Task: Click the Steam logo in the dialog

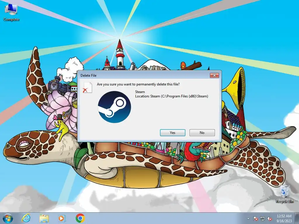Action: click(x=114, y=107)
